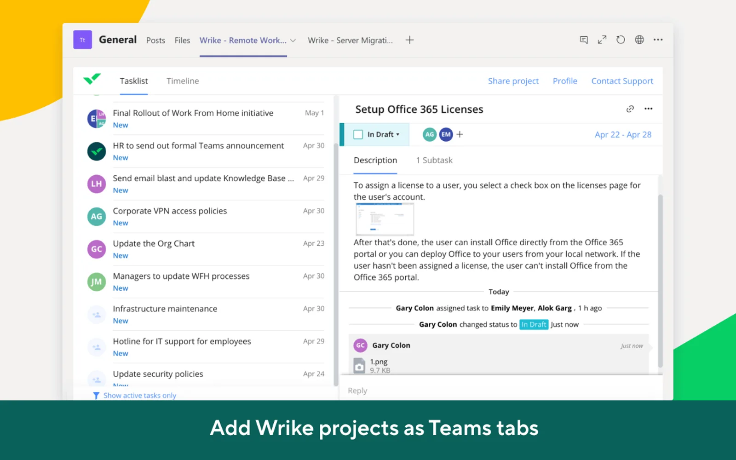Click the 1.png attachment file name
This screenshot has height=460, width=736.
(379, 362)
